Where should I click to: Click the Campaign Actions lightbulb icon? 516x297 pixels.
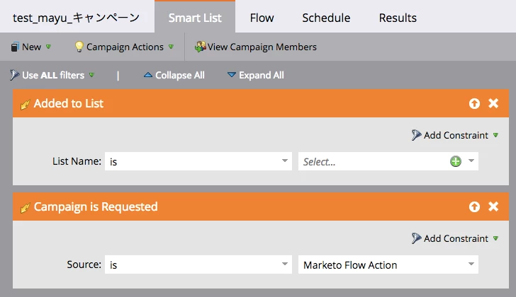(79, 47)
